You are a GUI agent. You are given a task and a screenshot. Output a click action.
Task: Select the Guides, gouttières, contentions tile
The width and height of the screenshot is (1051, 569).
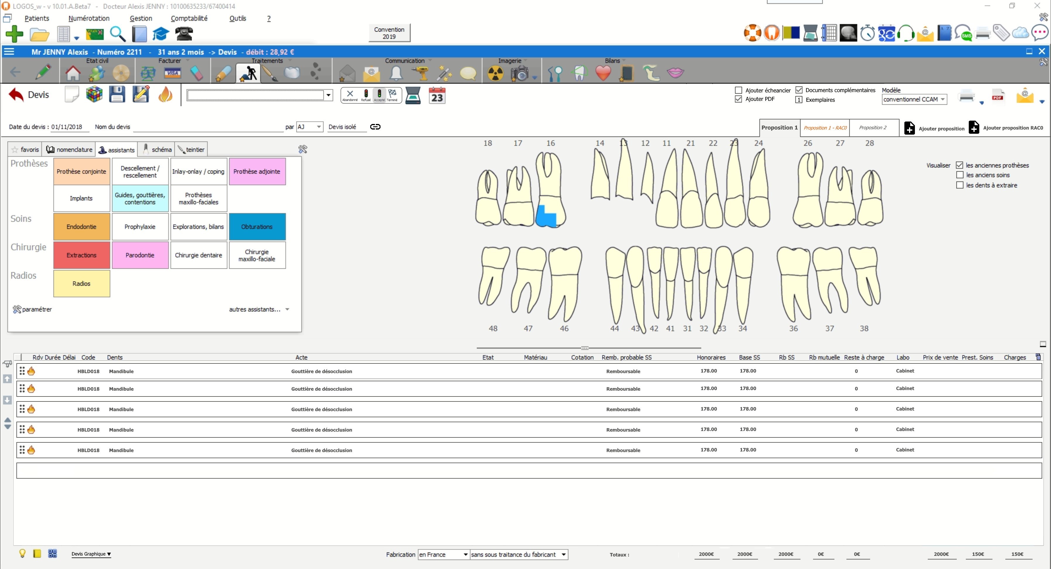pyautogui.click(x=140, y=199)
